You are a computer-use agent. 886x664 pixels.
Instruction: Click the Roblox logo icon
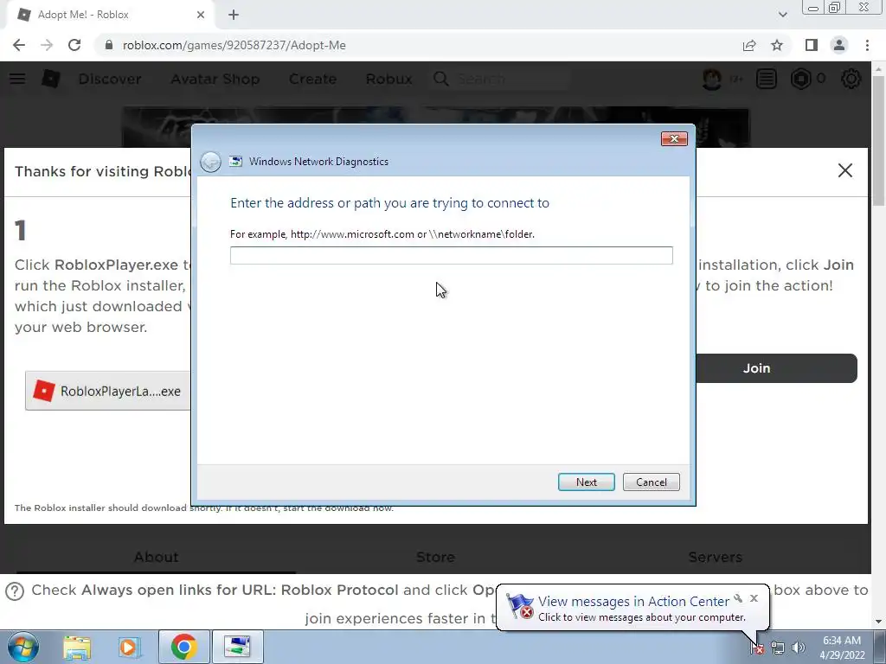[x=50, y=79]
